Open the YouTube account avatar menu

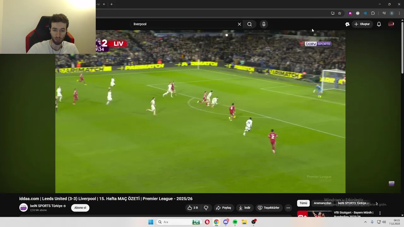(x=391, y=24)
